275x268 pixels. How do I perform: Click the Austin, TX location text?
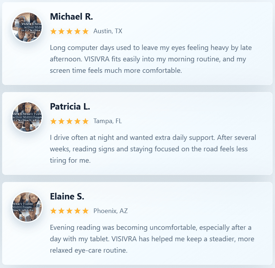(108, 31)
